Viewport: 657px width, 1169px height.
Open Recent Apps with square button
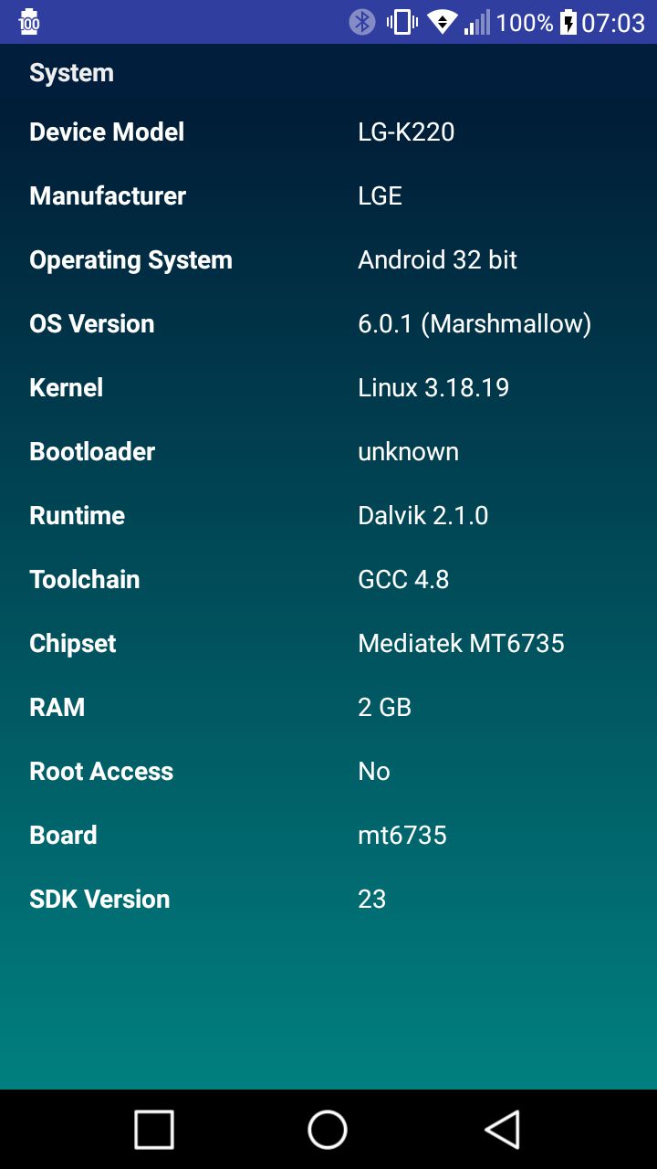(154, 1130)
